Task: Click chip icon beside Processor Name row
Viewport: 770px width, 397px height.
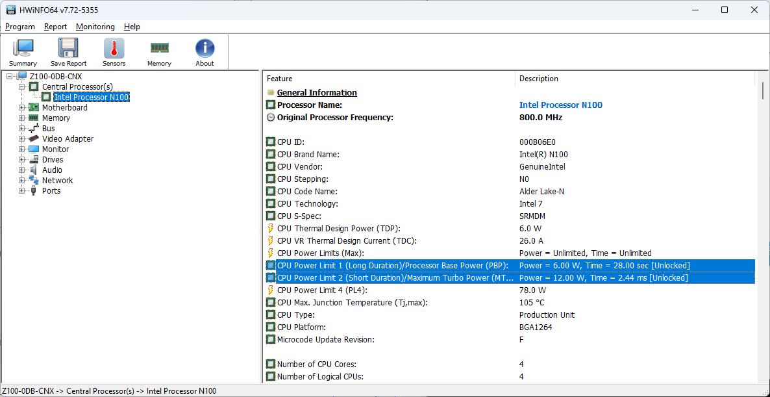Action: [x=271, y=105]
